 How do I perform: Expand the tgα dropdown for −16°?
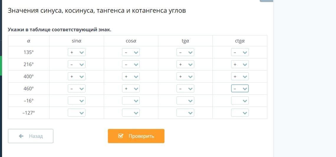point(185,101)
